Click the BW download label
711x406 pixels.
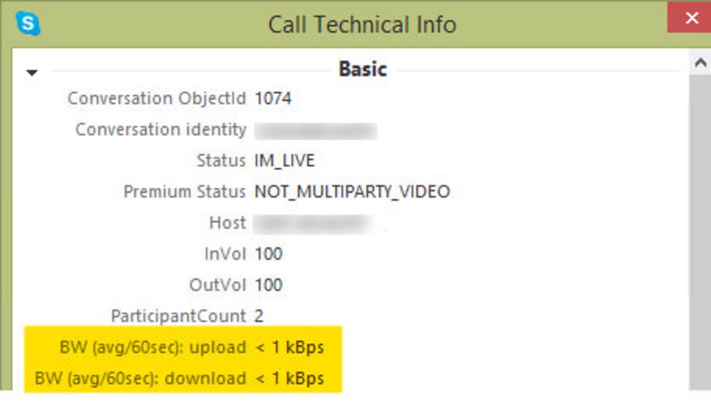pos(140,378)
